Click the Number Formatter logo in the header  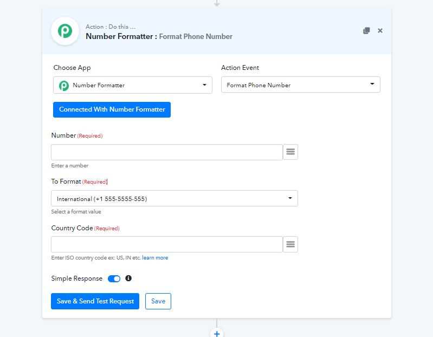[x=65, y=31]
